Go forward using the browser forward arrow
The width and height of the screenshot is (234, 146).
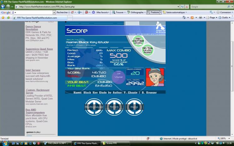(8, 7)
